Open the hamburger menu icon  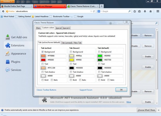pos(158,11)
